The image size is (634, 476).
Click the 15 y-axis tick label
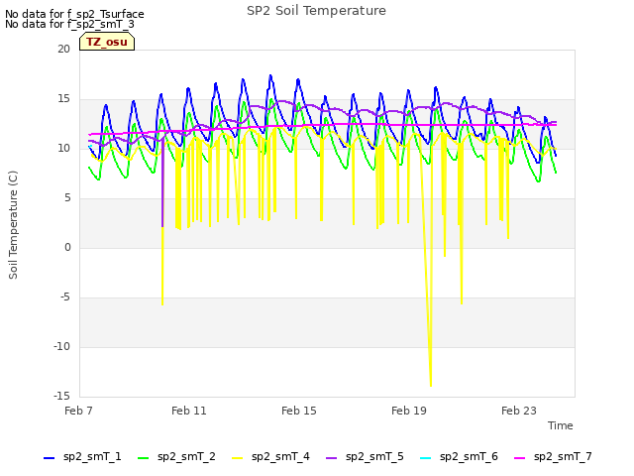coord(63,99)
